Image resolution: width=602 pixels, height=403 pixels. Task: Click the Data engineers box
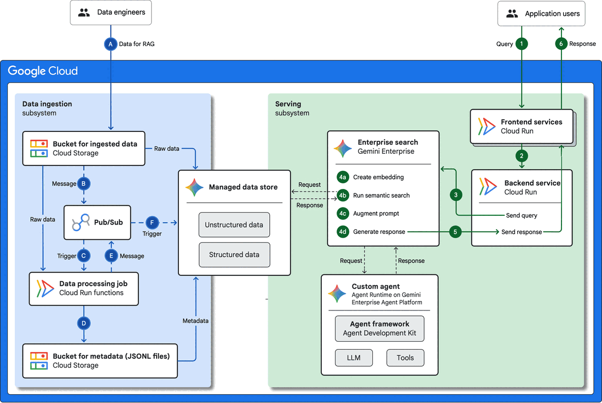click(x=111, y=12)
